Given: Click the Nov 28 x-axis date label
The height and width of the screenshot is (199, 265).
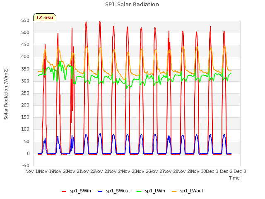Looking at the screenshot, I should [x=171, y=171].
